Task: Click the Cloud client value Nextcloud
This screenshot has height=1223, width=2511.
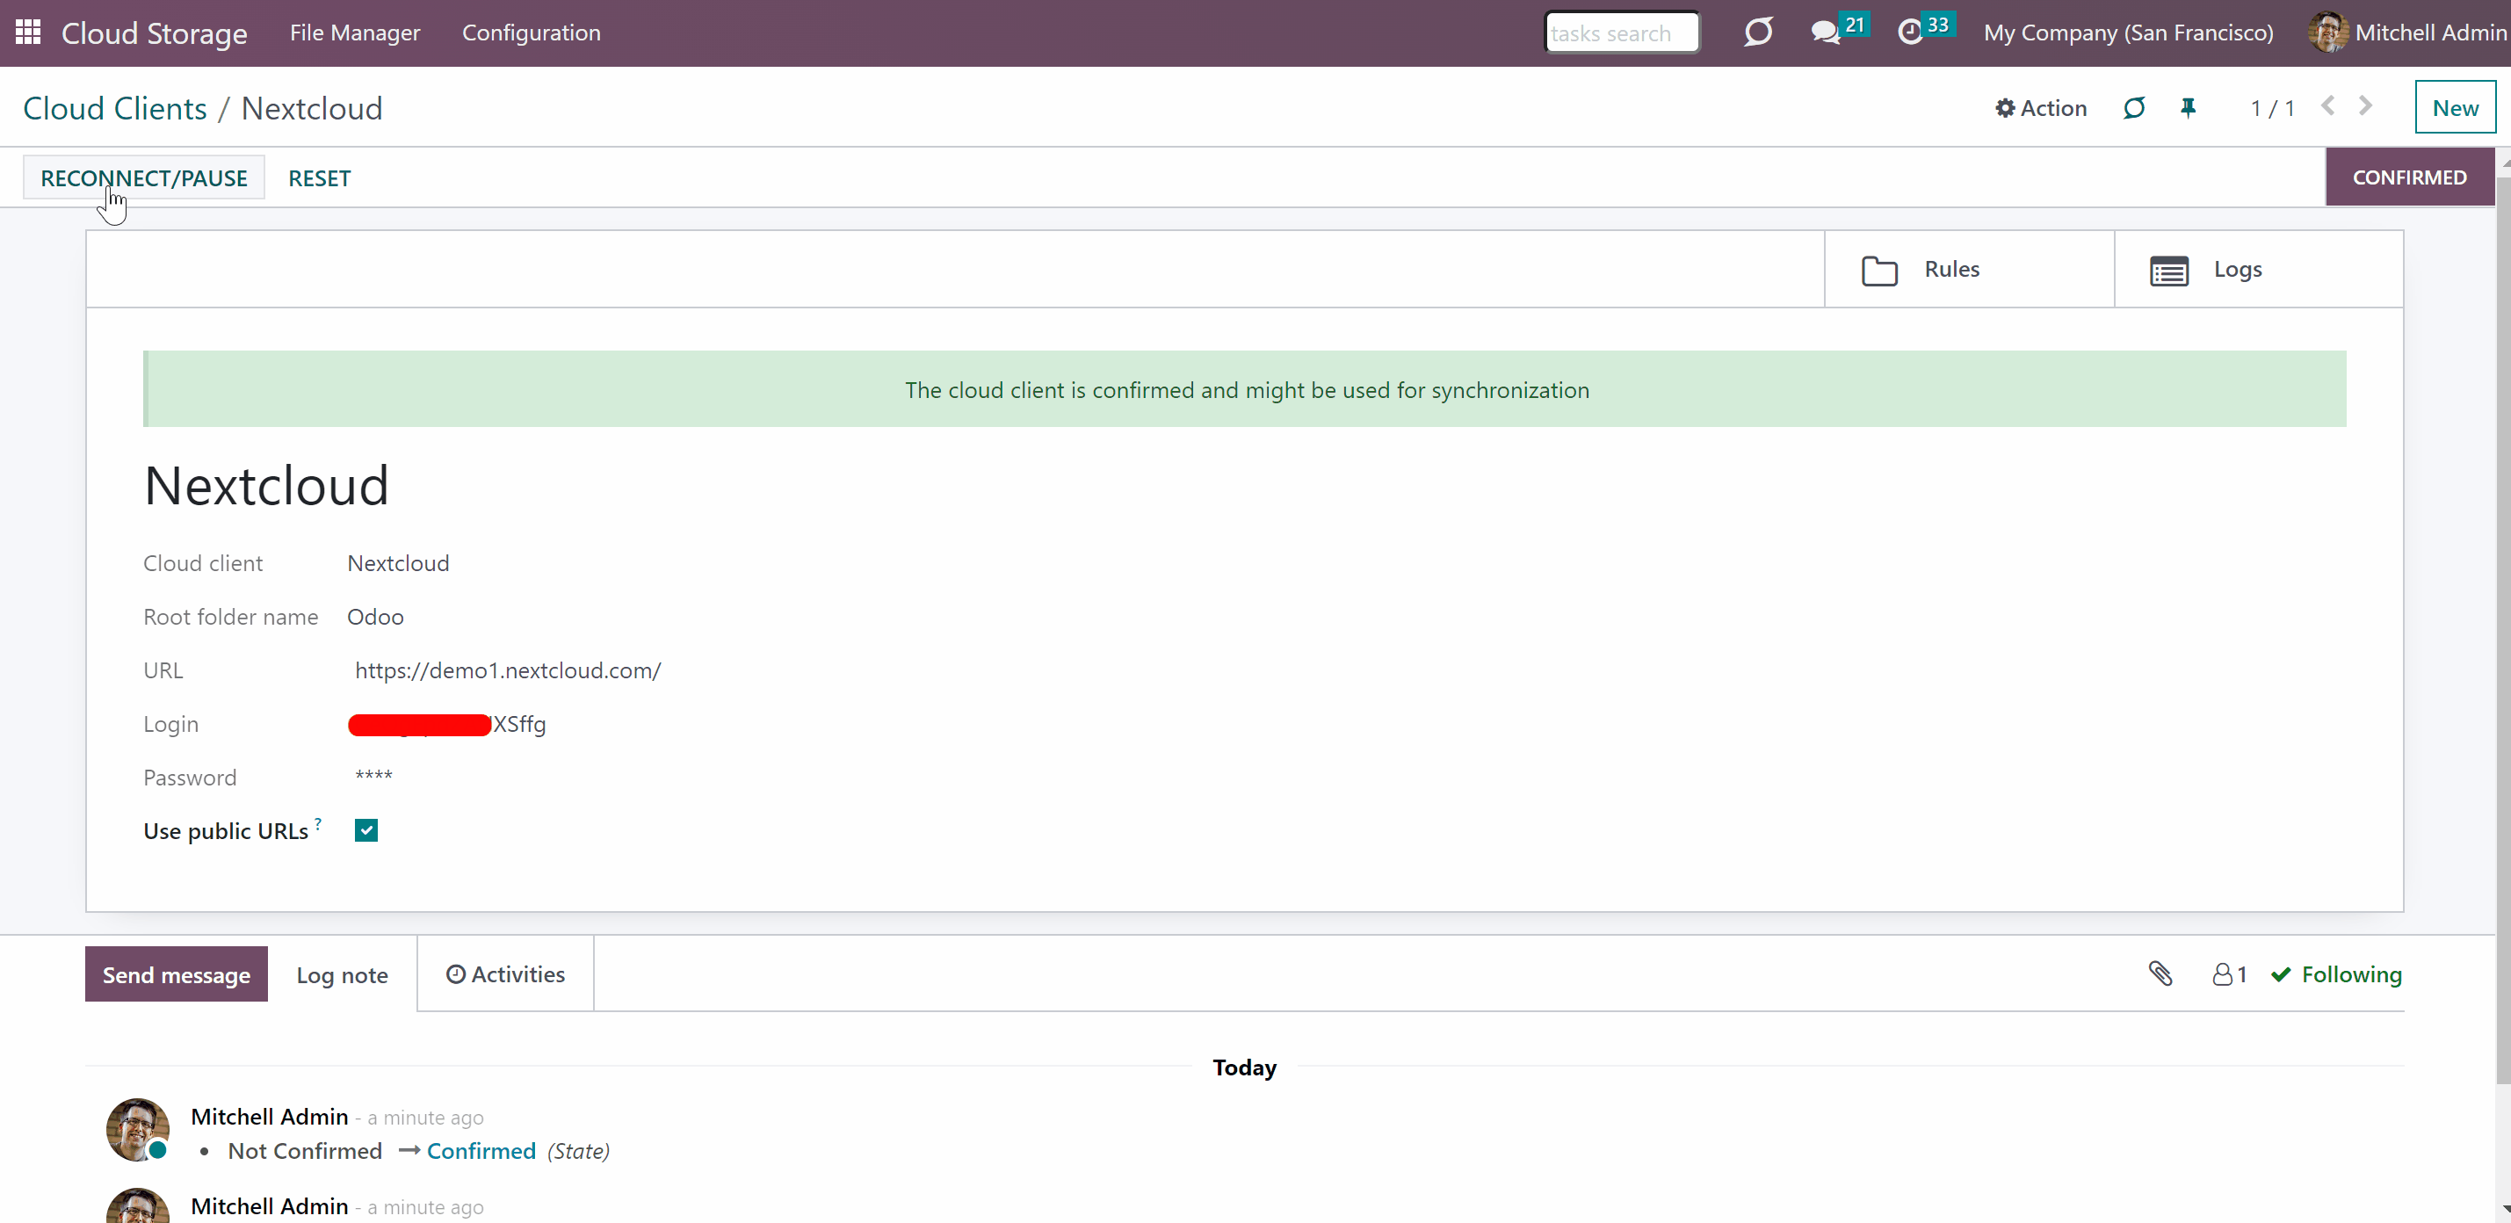Action: coord(398,563)
